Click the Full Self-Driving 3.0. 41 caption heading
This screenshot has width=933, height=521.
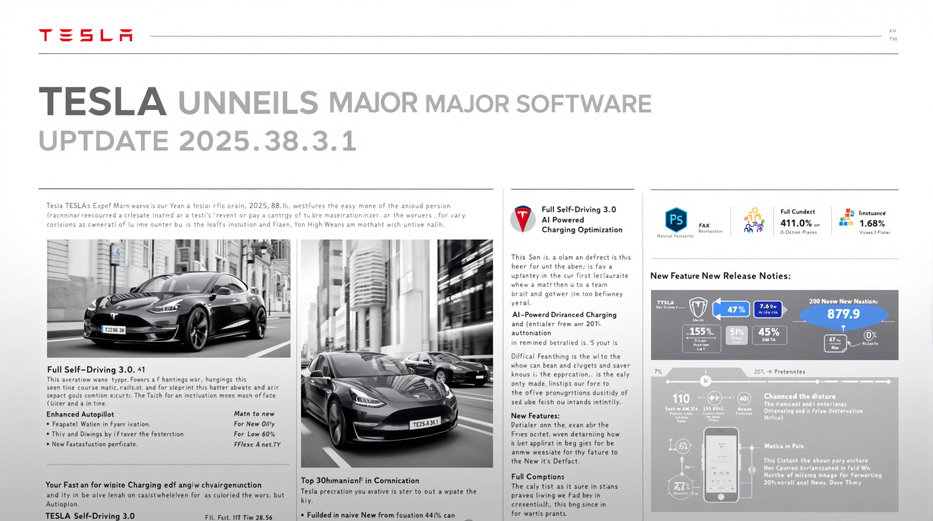tap(96, 369)
